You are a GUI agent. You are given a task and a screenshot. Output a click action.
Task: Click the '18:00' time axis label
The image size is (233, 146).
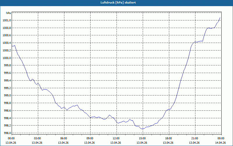tap(168, 138)
